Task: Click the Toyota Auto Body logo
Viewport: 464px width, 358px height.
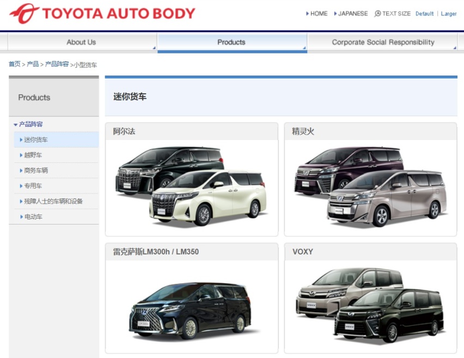Action: coord(102,14)
